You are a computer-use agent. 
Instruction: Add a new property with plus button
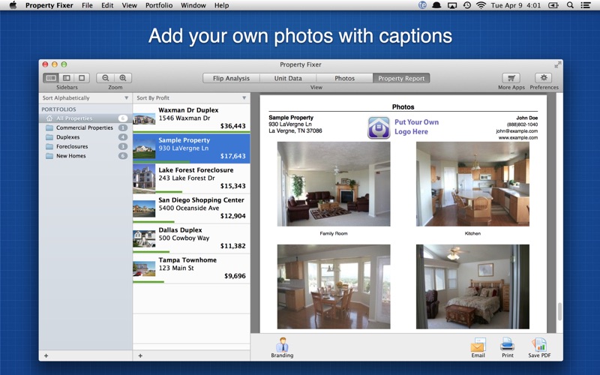(140, 355)
